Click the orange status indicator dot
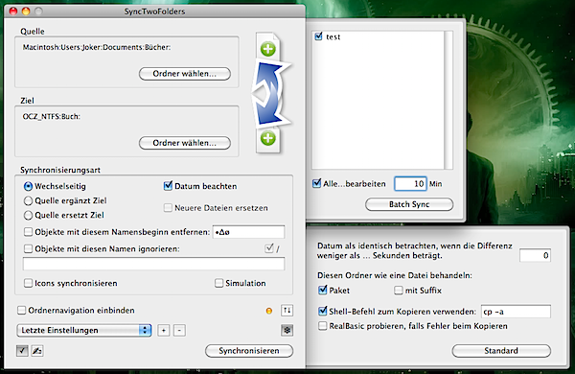 pos(269,311)
